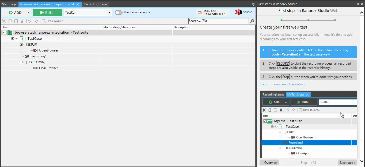The height and width of the screenshot is (167, 365).
Task: Click the search magnifier icon
Action: pyautogui.click(x=252, y=21)
